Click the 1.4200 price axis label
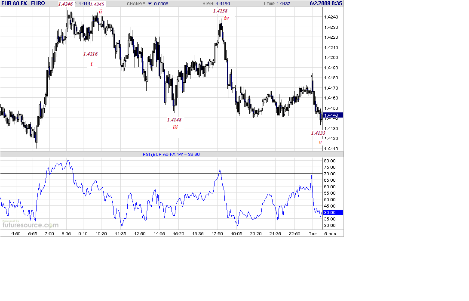The image size is (469, 301). [x=331, y=58]
